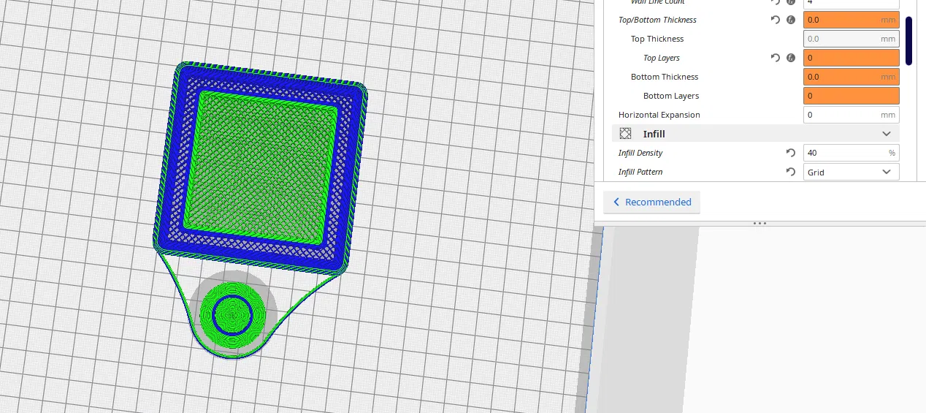Image resolution: width=926 pixels, height=413 pixels.
Task: Edit the Top Layers count field
Action: coord(852,58)
